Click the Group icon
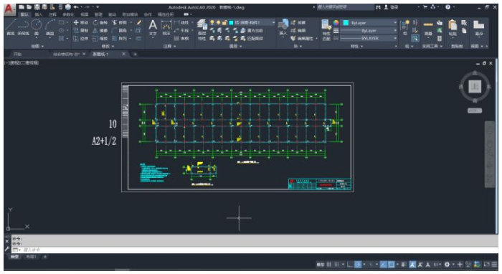 [405, 27]
